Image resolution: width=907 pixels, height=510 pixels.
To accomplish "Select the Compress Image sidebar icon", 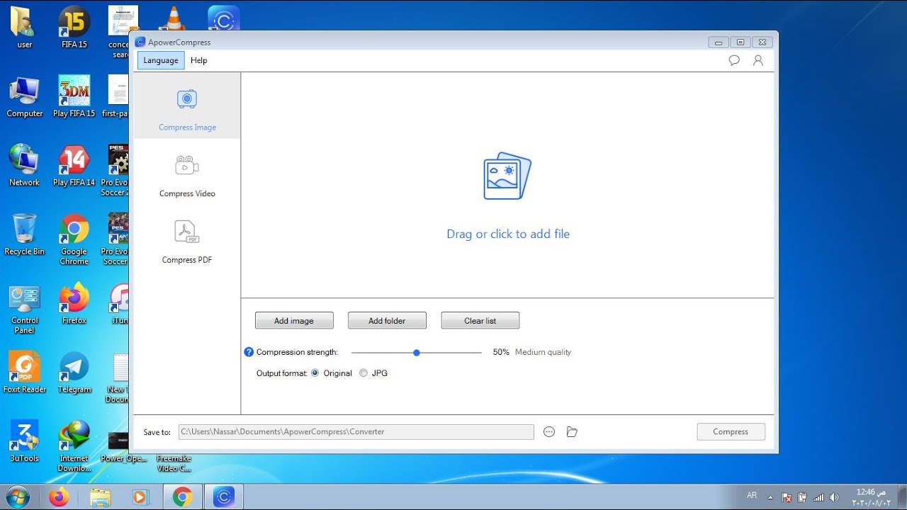I will 187,98.
